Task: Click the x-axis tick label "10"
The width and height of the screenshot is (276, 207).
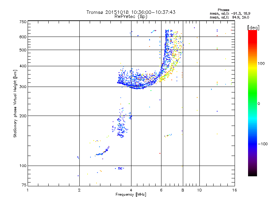Action: point(199,190)
